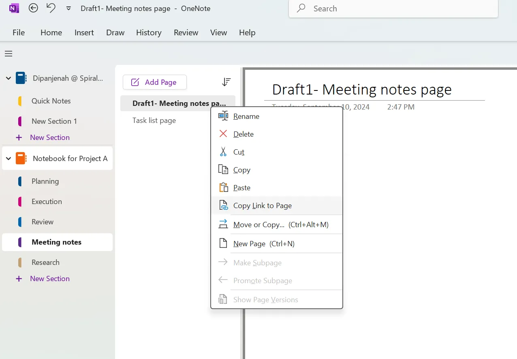
Task: Switch to the Insert ribbon tab
Action: coord(84,32)
